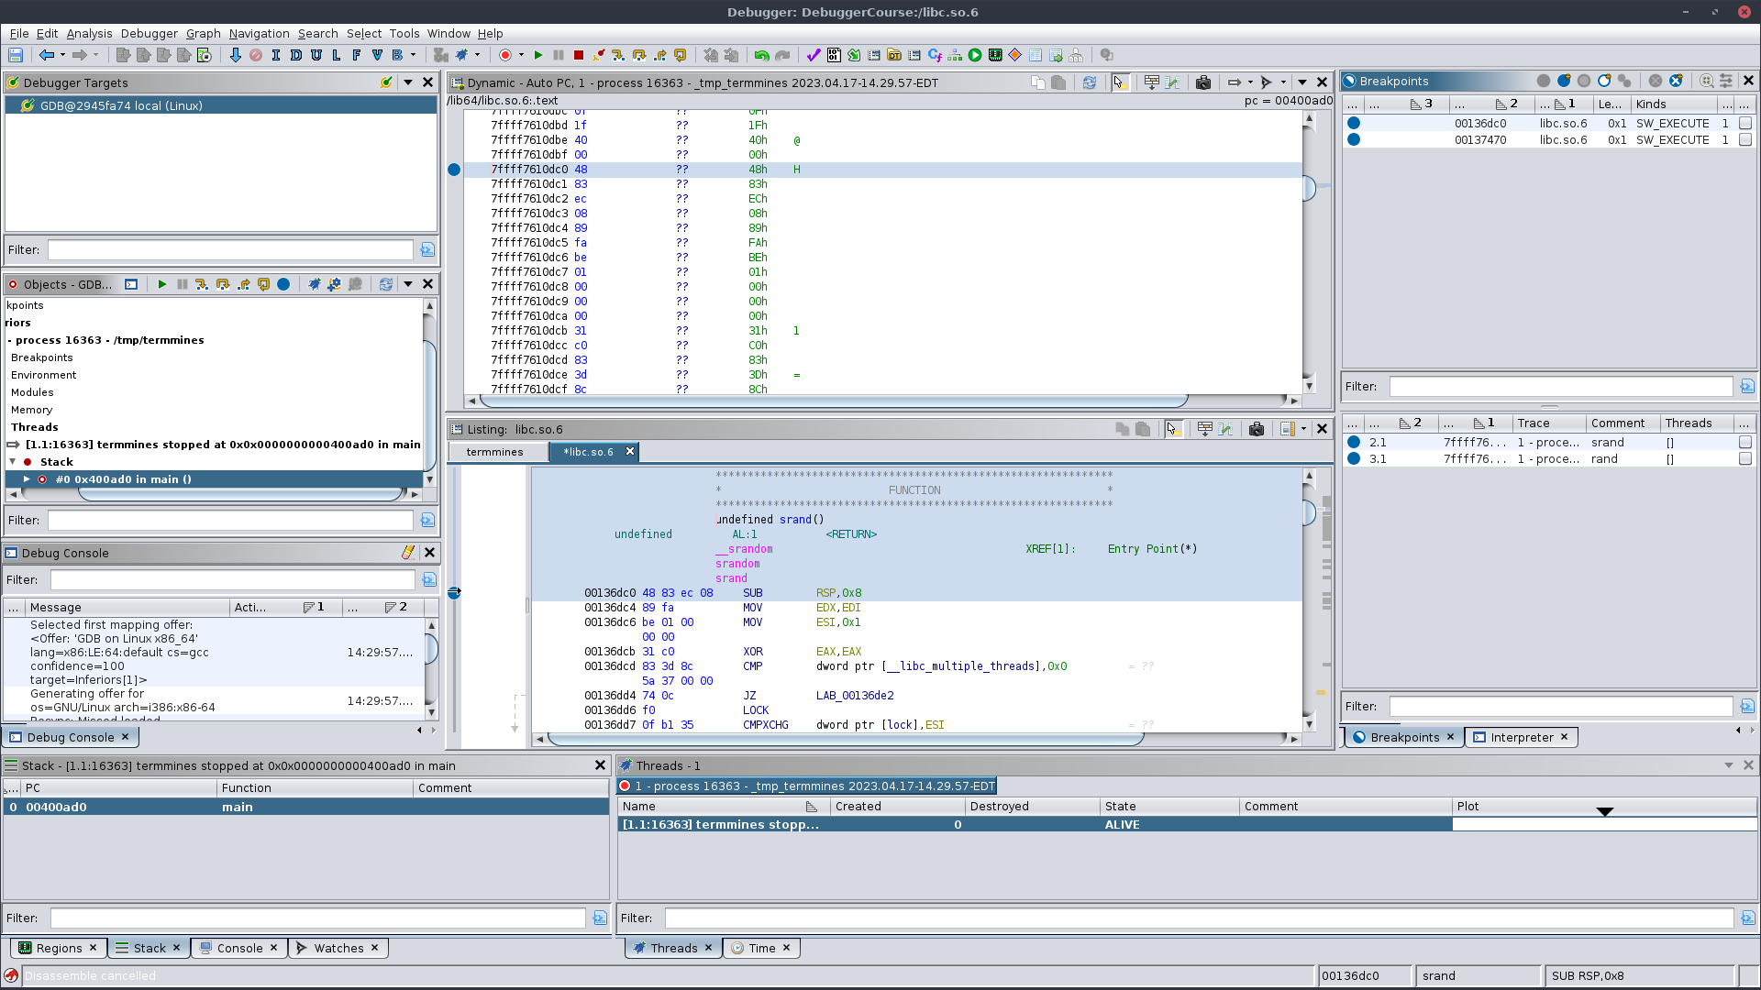Switch to the termmines listing tab
The width and height of the screenshot is (1761, 990).
click(496, 451)
